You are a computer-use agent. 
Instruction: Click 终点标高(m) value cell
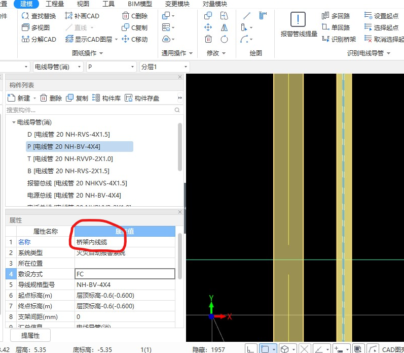[125, 306]
